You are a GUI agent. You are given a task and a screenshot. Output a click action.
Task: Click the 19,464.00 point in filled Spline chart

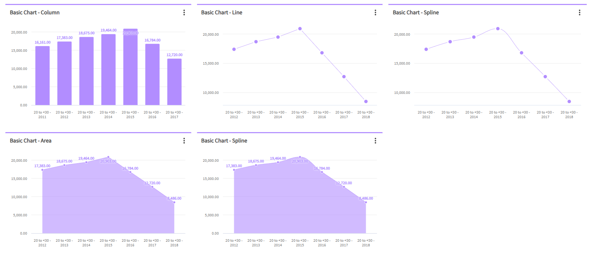click(x=278, y=162)
